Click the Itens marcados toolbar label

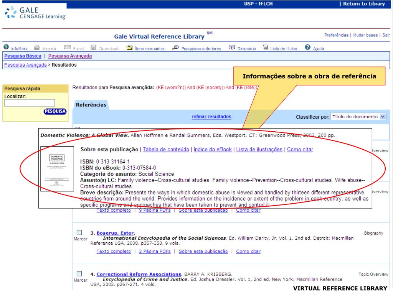pyautogui.click(x=149, y=49)
